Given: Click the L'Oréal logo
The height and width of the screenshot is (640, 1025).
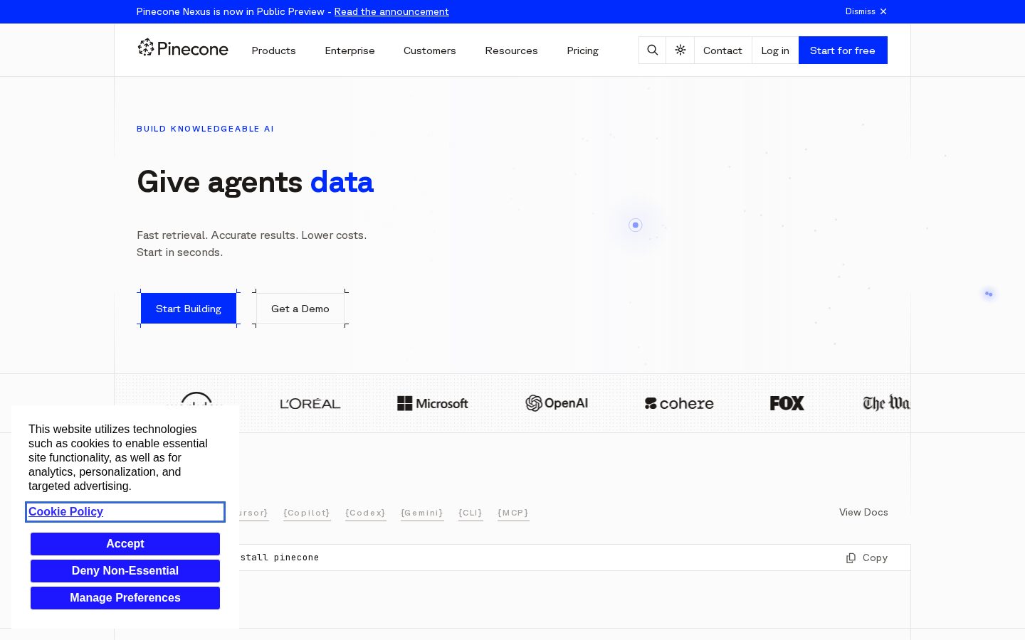Looking at the screenshot, I should 310,403.
